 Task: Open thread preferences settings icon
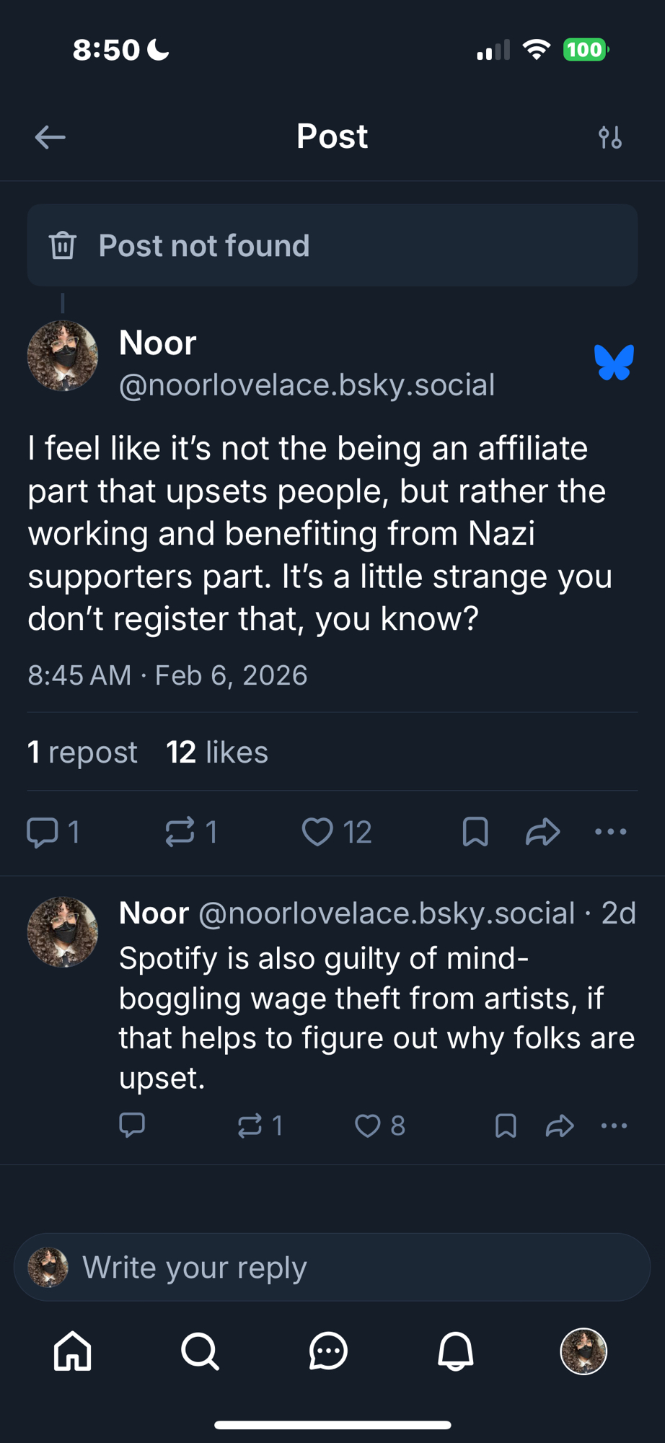click(609, 137)
